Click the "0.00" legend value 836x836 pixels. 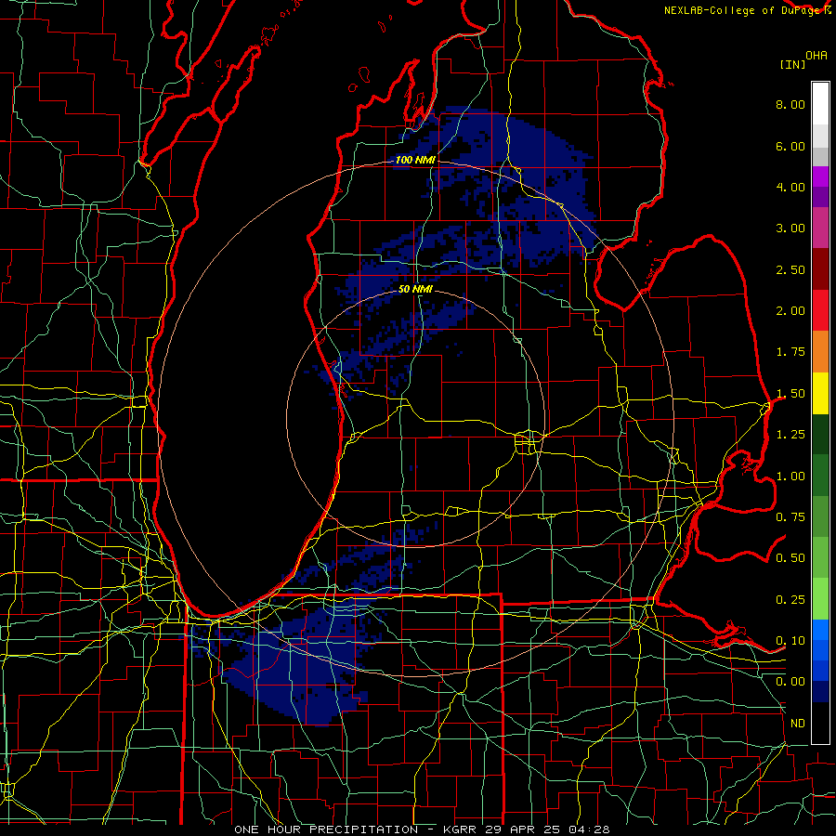(x=790, y=682)
